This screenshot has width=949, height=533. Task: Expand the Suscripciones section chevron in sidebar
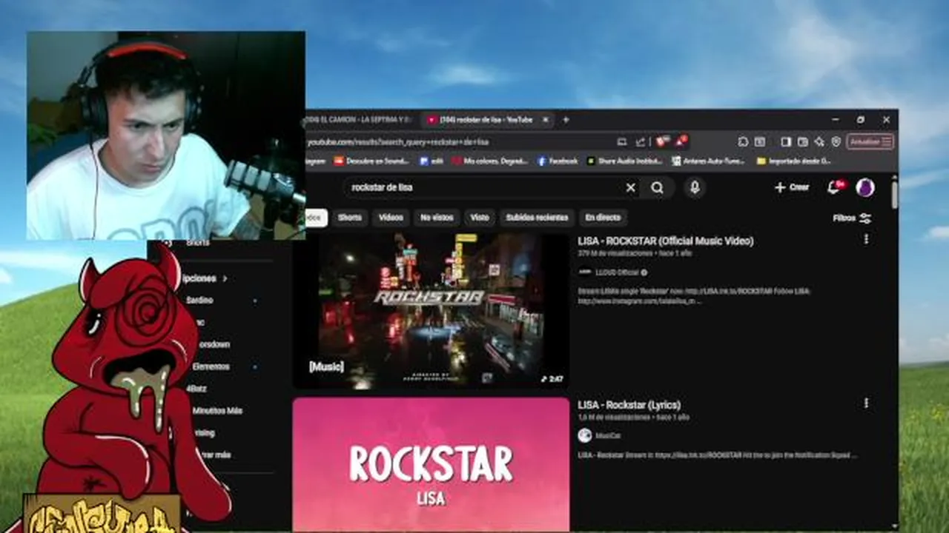tap(225, 278)
